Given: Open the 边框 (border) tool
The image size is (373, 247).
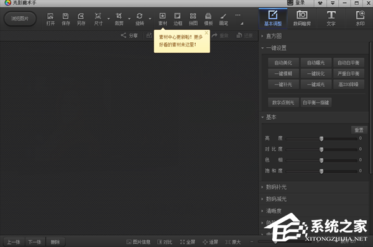Looking at the screenshot, I should point(178,19).
